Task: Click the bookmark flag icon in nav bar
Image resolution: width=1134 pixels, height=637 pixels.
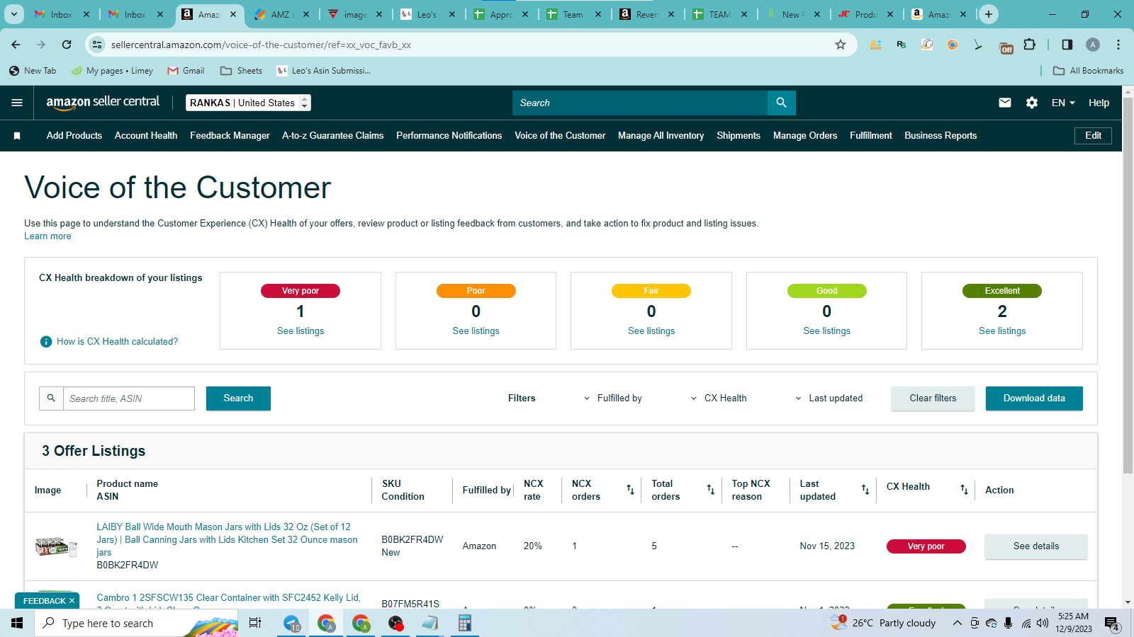Action: 17,136
